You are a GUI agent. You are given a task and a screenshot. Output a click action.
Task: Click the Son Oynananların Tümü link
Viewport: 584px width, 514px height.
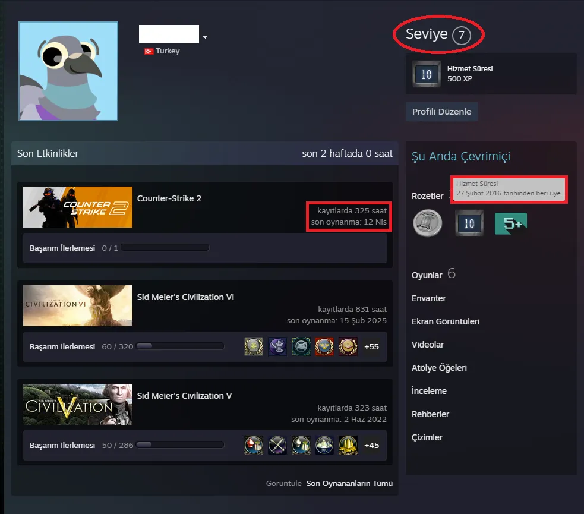click(349, 484)
